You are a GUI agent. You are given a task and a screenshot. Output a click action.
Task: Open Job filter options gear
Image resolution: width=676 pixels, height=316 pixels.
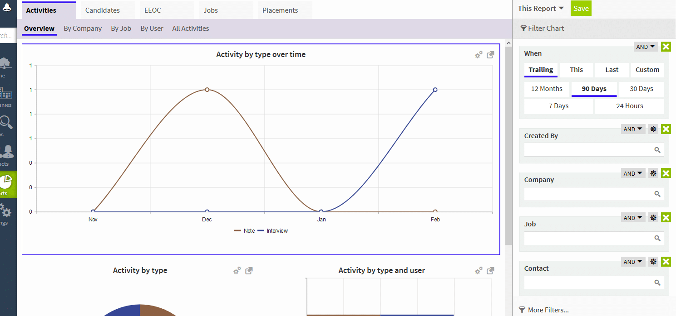click(653, 218)
